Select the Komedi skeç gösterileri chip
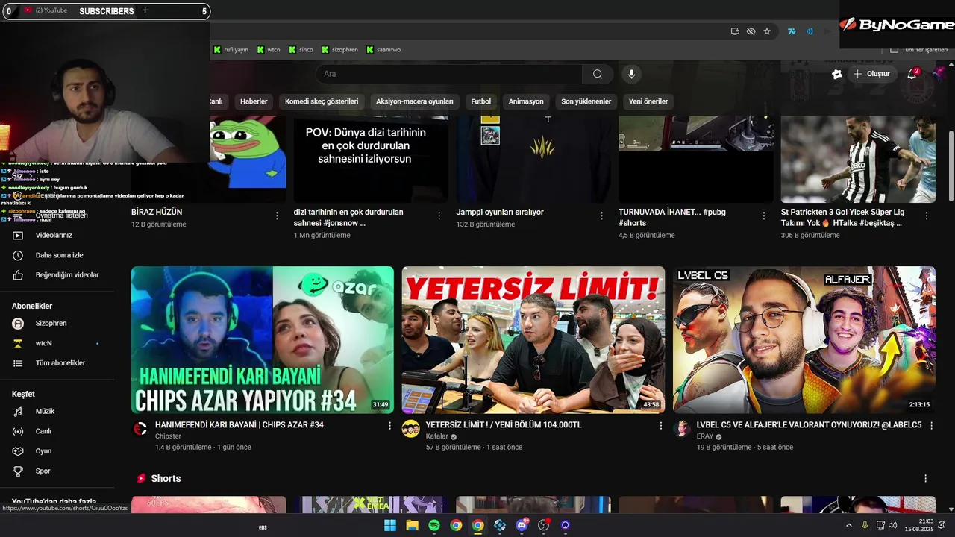This screenshot has width=955, height=537. 322,101
